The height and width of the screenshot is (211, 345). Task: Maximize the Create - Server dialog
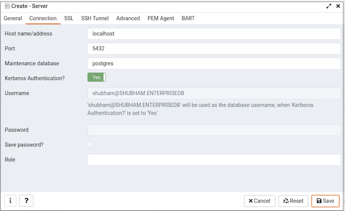pyautogui.click(x=329, y=6)
